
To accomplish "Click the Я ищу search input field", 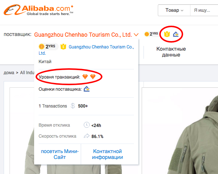I will click(x=204, y=10).
